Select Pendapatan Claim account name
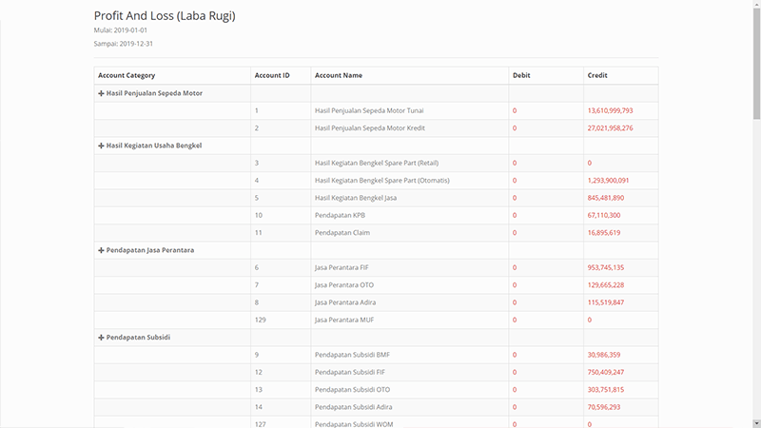Image resolution: width=761 pixels, height=428 pixels. 342,233
